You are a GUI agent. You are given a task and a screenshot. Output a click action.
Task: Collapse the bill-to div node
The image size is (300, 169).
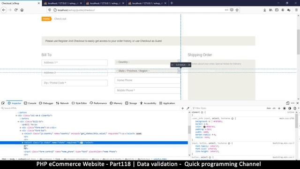point(18,122)
